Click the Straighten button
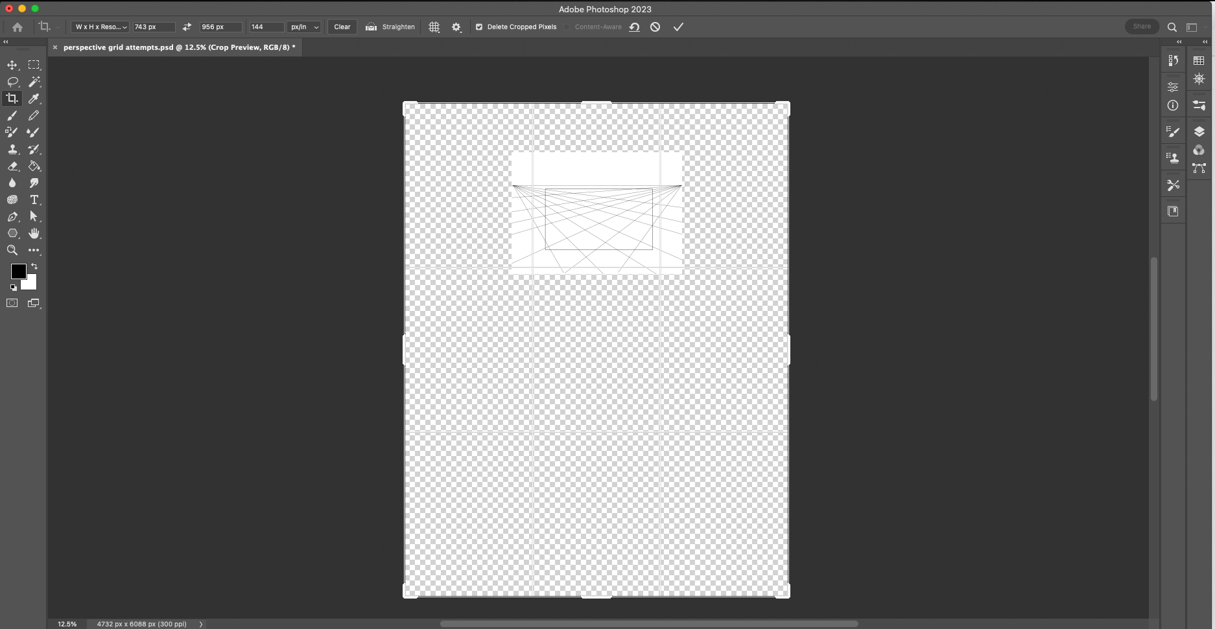 (390, 27)
